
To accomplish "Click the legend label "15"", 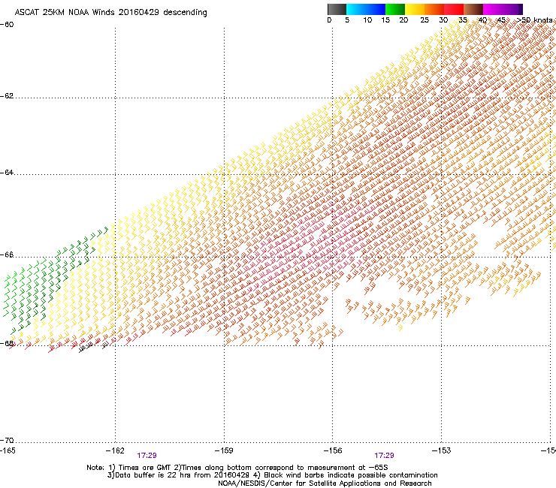I will coord(385,20).
